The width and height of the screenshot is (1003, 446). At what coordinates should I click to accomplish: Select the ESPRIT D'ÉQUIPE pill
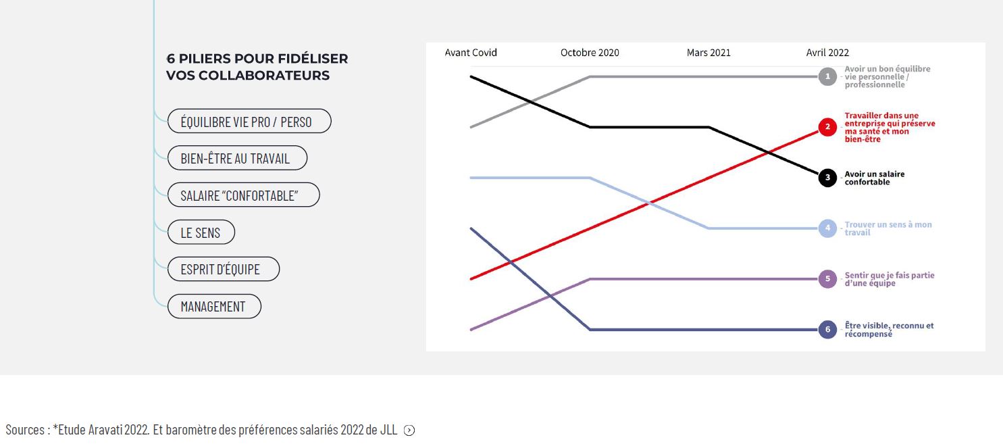223,269
